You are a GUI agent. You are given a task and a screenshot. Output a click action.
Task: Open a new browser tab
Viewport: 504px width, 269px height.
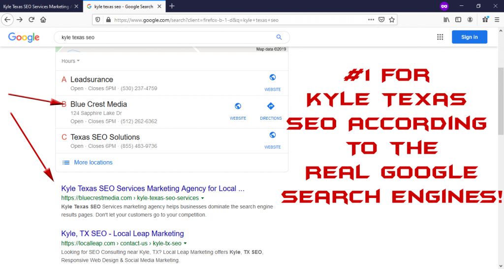click(x=172, y=6)
